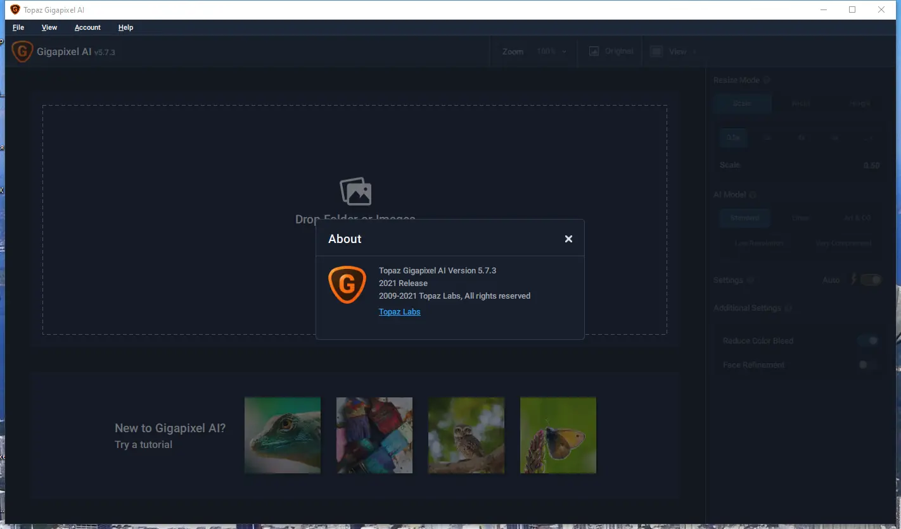Select the Low Resolution AI model
The width and height of the screenshot is (901, 529).
coord(759,243)
